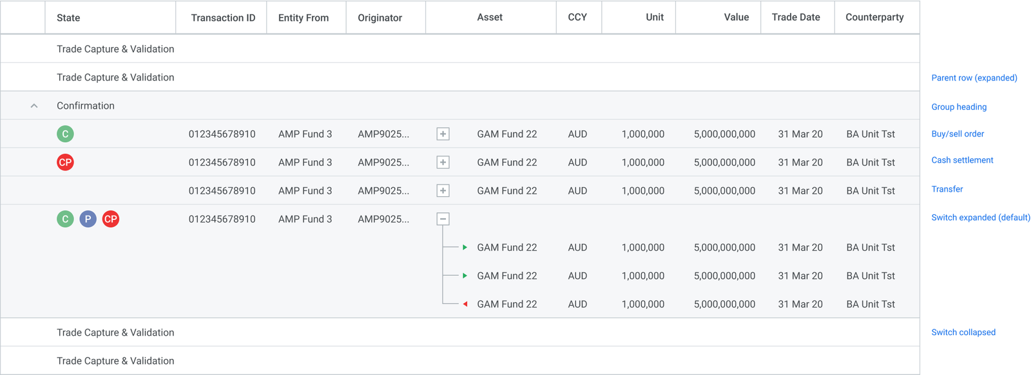Click the 'Cash settlement' annotation link
This screenshot has height=375, width=1031.
pyautogui.click(x=962, y=160)
